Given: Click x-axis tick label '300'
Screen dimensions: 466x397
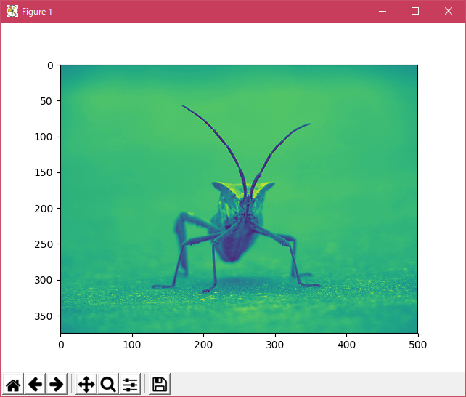Looking at the screenshot, I should click(x=275, y=345).
